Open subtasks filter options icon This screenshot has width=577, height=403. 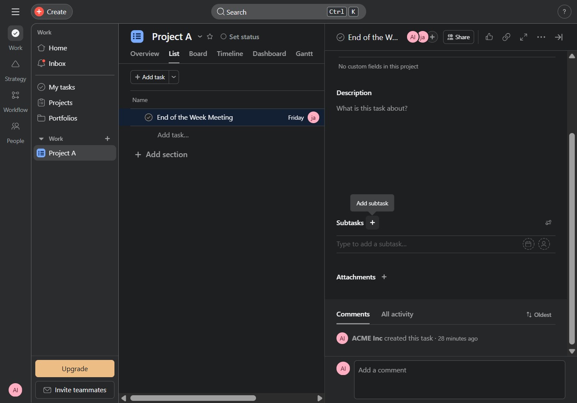548,223
